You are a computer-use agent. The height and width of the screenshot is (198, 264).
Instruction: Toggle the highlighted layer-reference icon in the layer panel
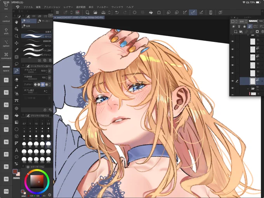[x=250, y=26]
